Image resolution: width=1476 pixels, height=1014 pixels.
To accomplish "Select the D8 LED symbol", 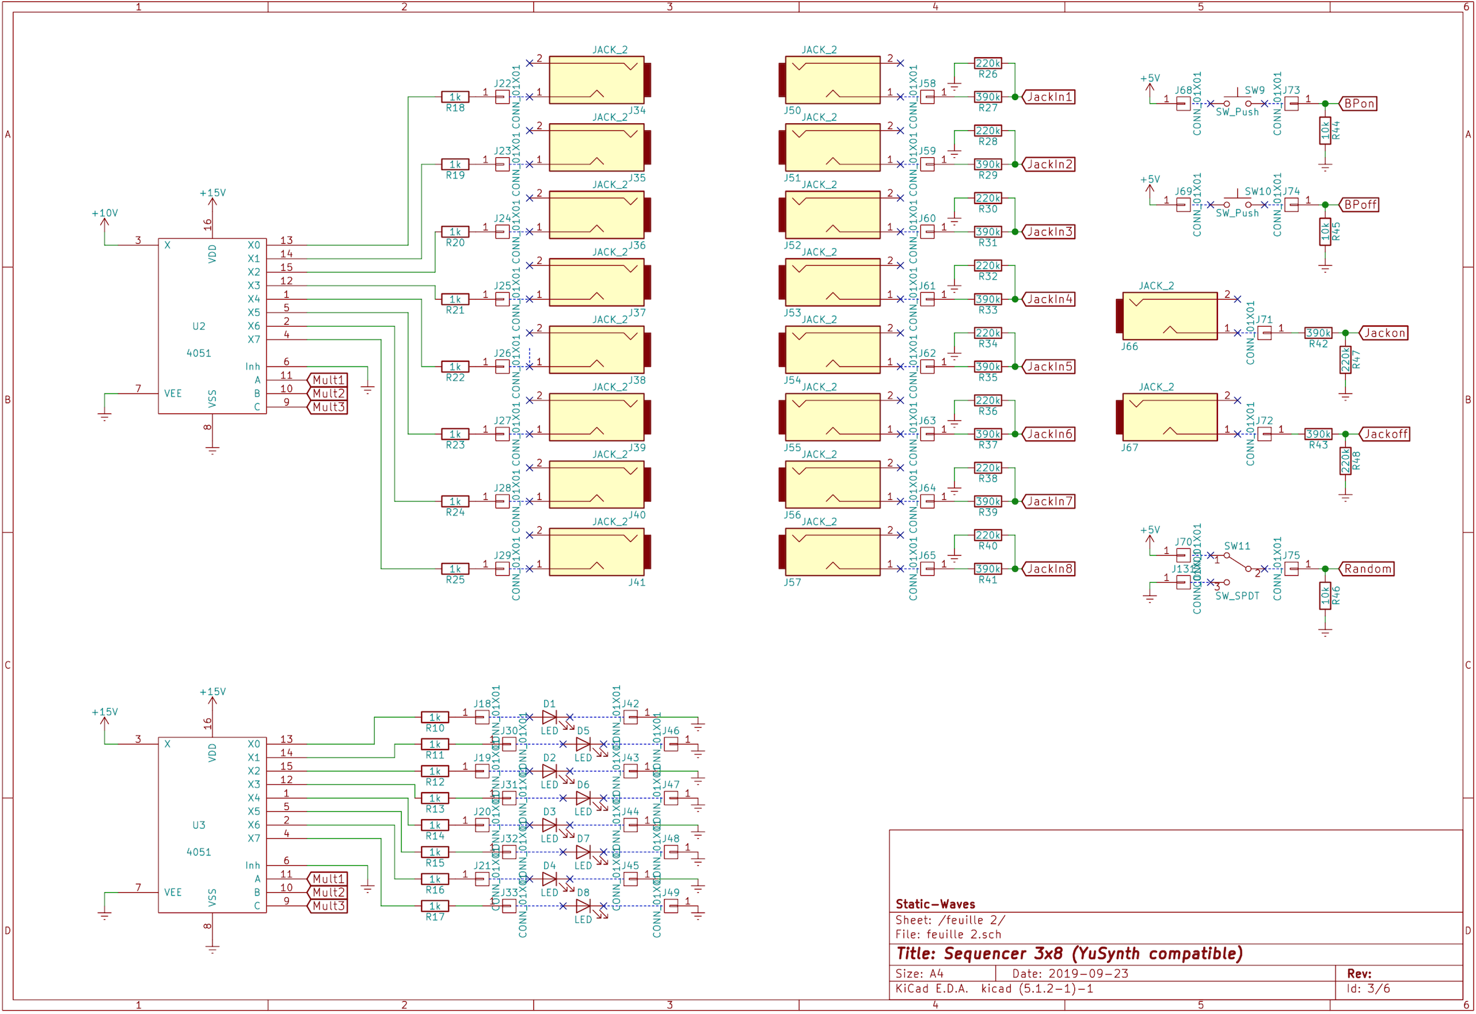I will (x=583, y=906).
